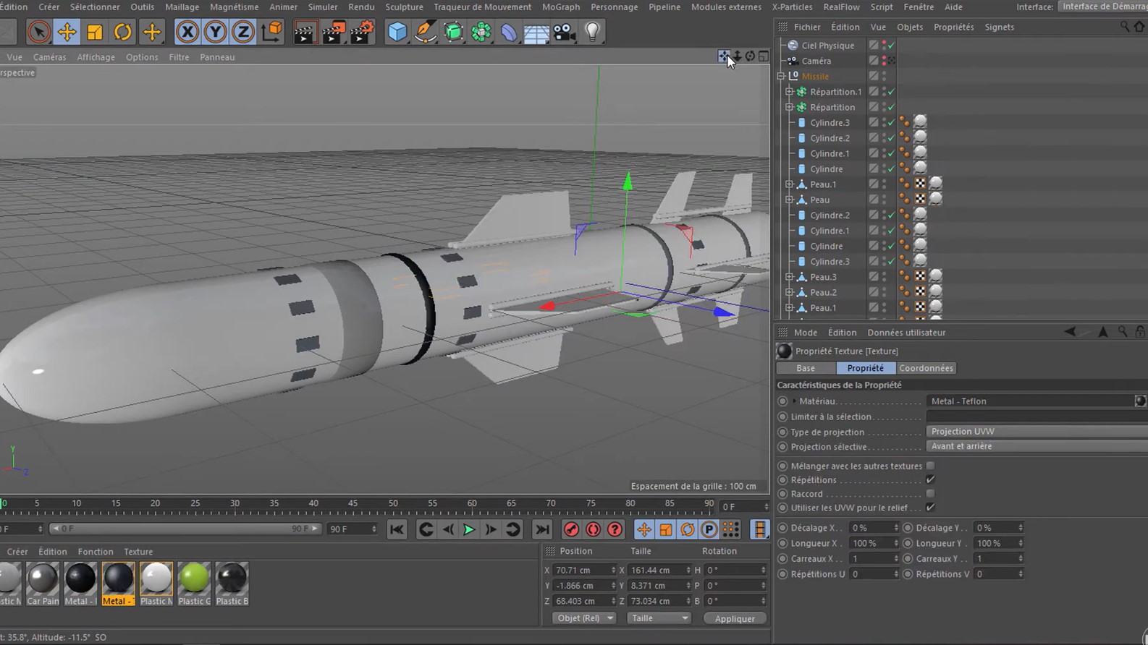Open the Taille size mode dropdown
1148x645 pixels.
click(x=659, y=618)
